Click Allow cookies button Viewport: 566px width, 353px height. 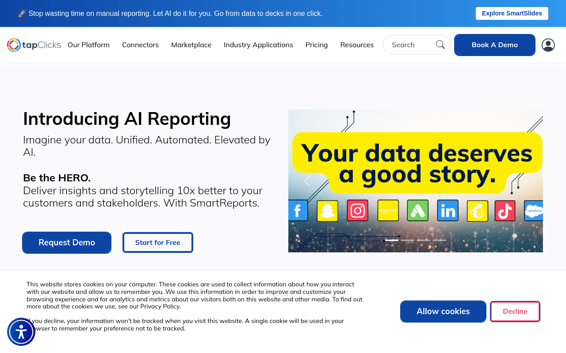[443, 312]
